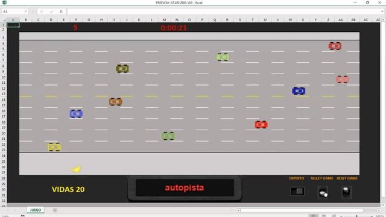Minimize the Excel window
Screen dimensions: 386x217
(x=355, y=2)
